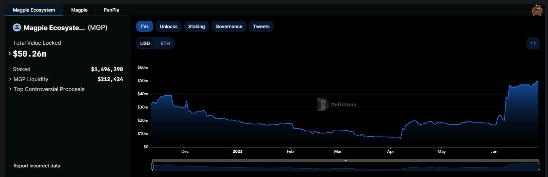Click the $50.26m total value
Viewport: 548px width, 177px height.
tap(30, 54)
